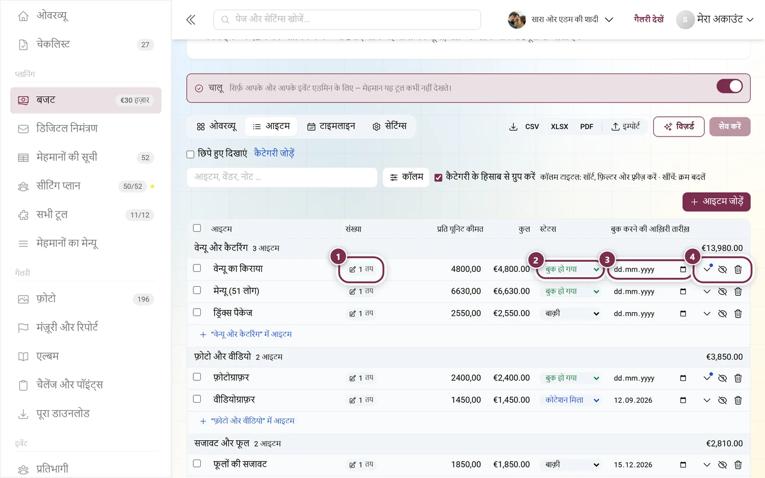Viewport: 765px width, 478px height.
Task: Select the फ़ोटोग्राफ़र row checkbox
Action: 197,377
